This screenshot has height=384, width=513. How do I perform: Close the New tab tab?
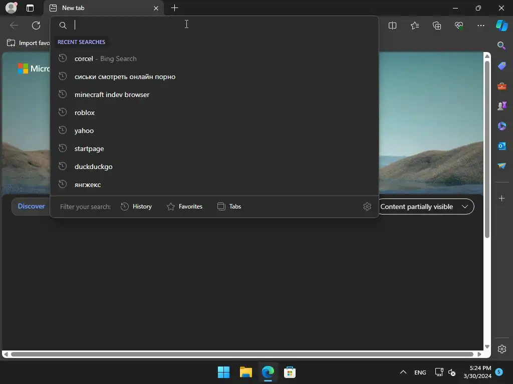(156, 8)
